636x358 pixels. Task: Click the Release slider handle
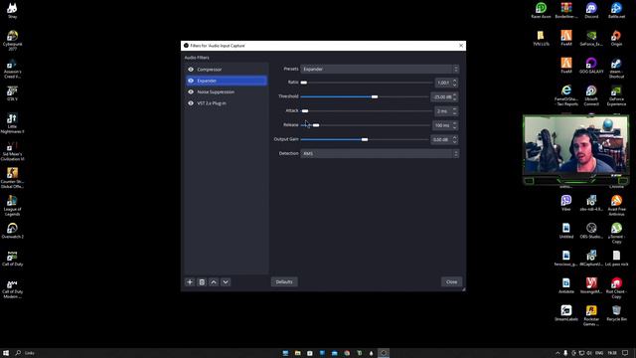[x=316, y=125]
